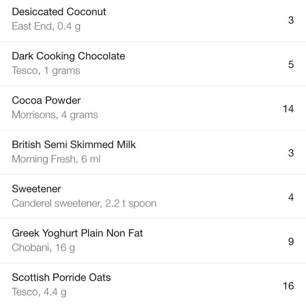Click Canderel sweetener, 2.2 t spoon text
306x306 pixels.
click(84, 204)
